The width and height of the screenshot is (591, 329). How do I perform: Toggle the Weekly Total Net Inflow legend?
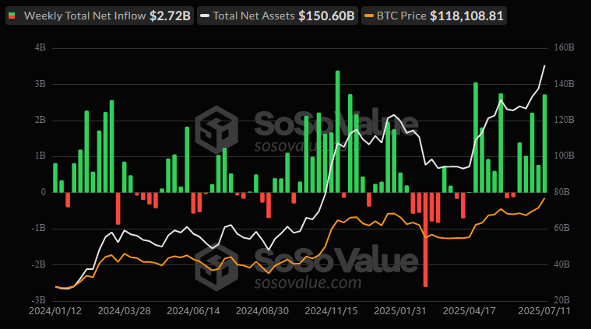(100, 16)
